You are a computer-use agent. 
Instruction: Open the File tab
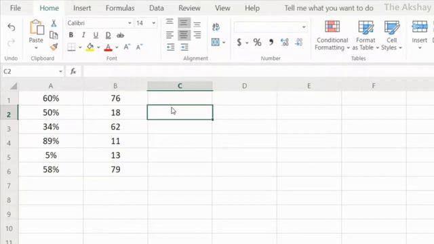16,8
